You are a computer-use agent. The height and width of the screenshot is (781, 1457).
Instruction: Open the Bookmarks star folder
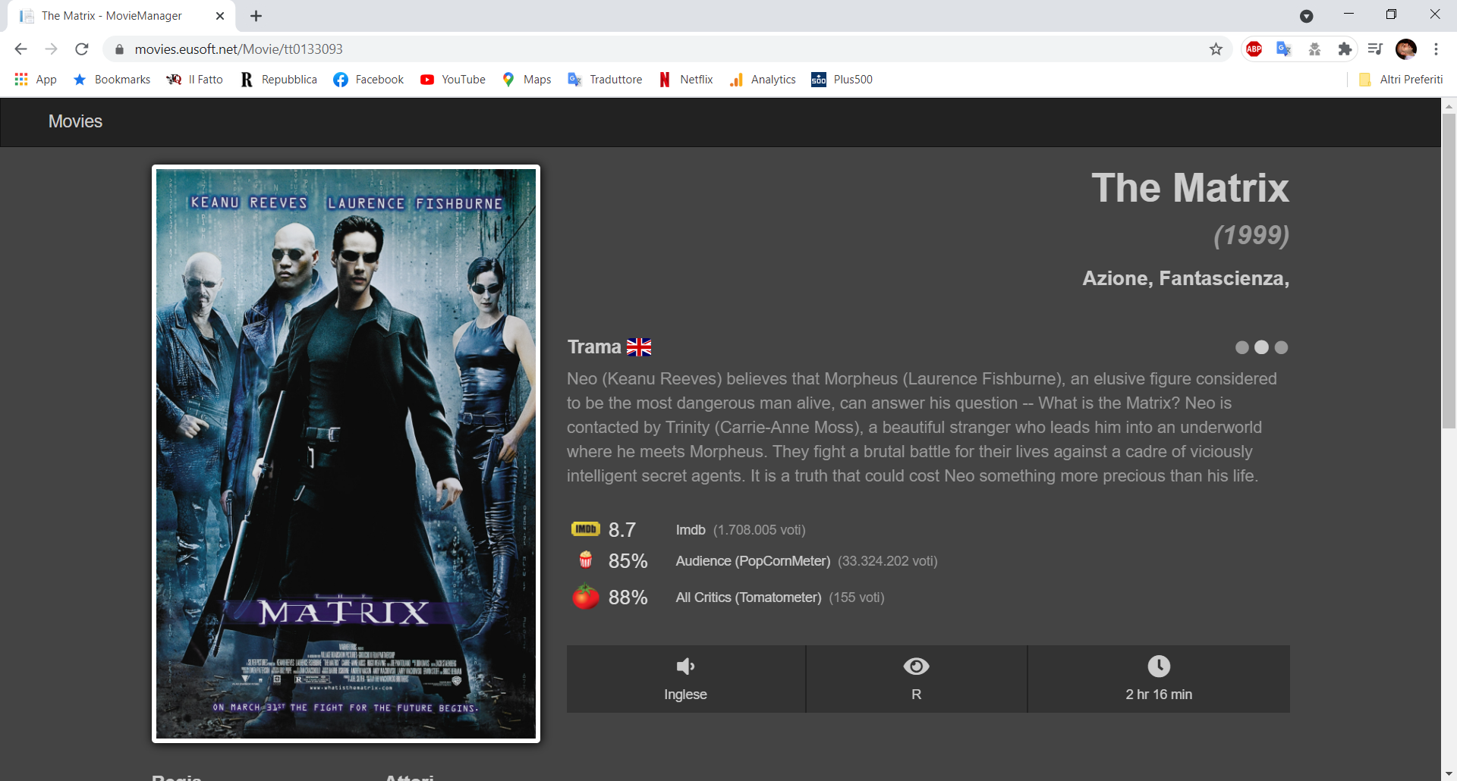pyautogui.click(x=112, y=80)
